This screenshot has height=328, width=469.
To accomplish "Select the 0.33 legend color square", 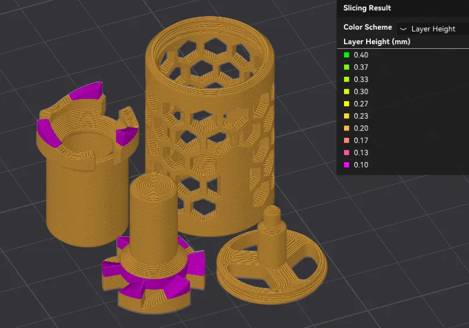I will pyautogui.click(x=347, y=79).
